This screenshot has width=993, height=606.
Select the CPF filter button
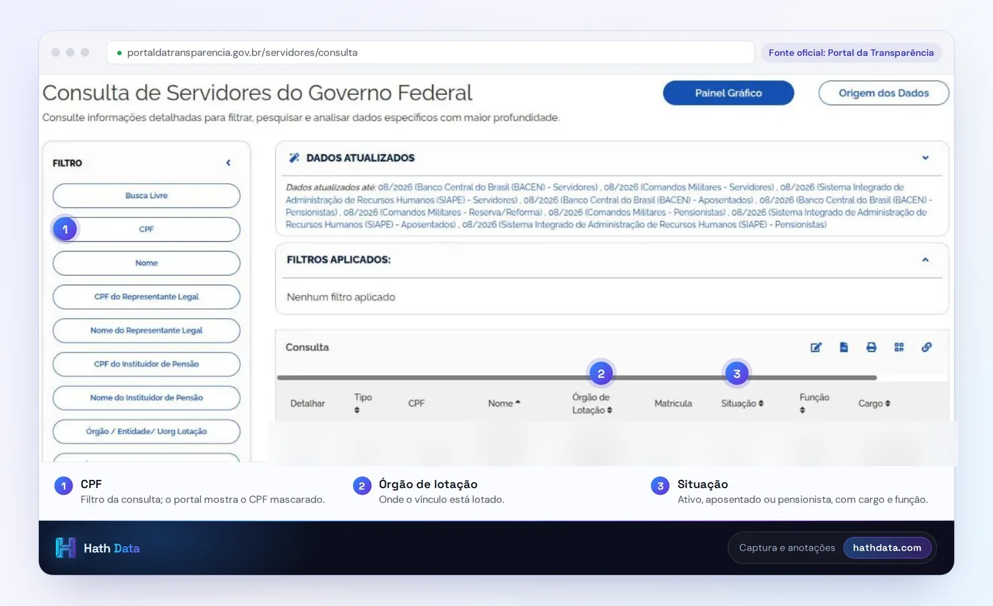click(x=146, y=229)
